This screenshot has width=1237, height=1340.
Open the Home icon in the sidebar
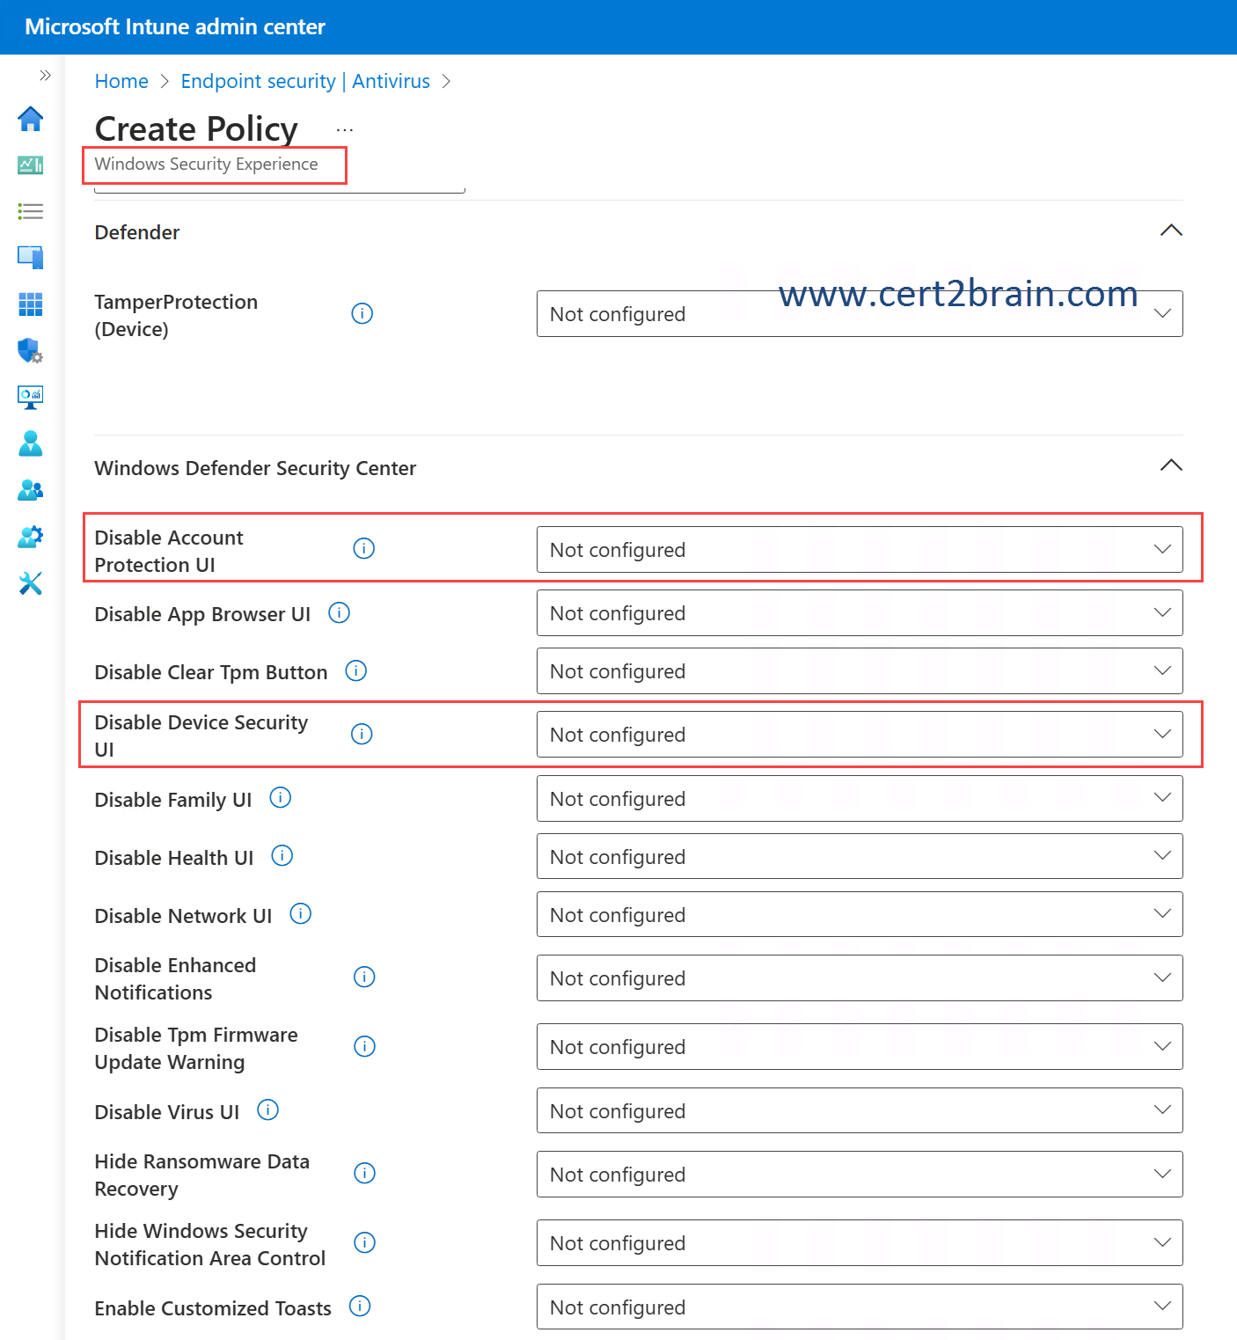click(31, 119)
